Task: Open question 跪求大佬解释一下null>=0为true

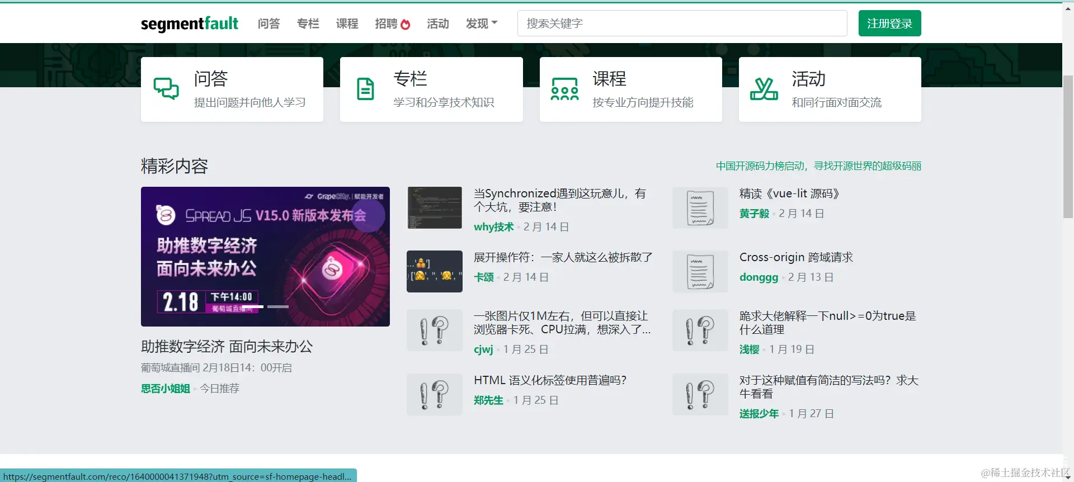Action: 828,323
